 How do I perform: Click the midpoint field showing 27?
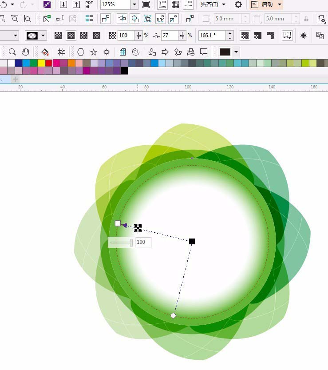[170, 36]
